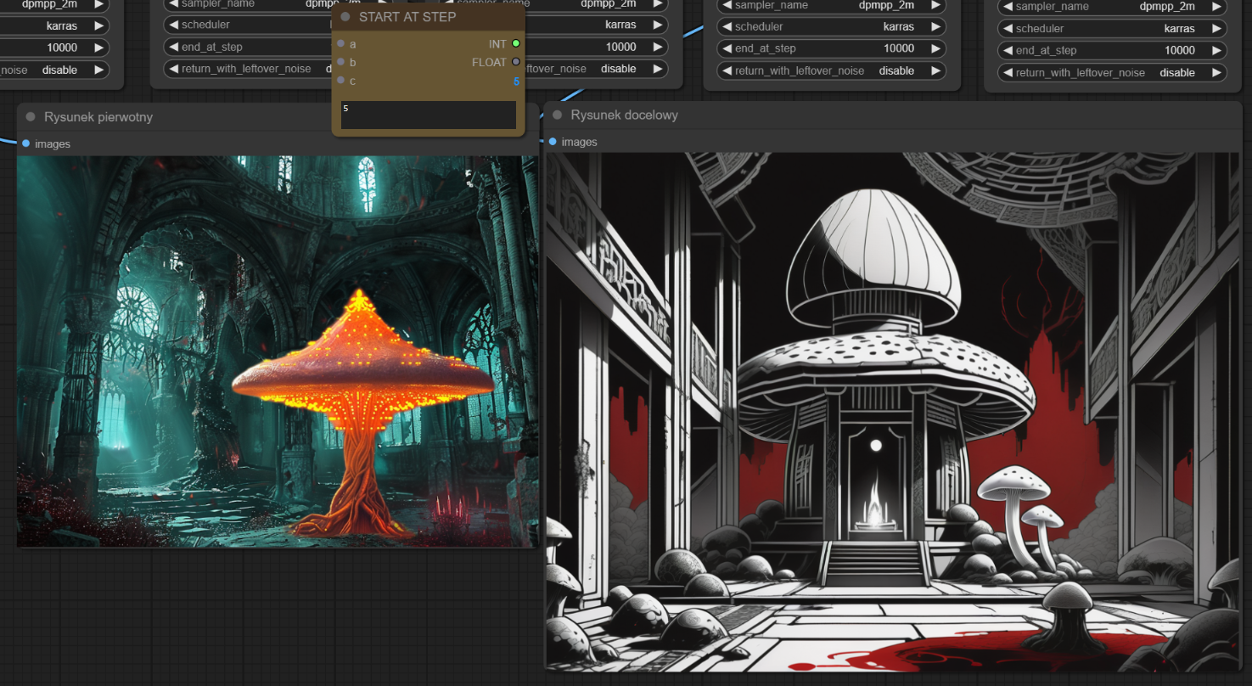The image size is (1252, 686).
Task: Increase end_at_step with right arrow on rightmost node
Action: click(x=1215, y=50)
